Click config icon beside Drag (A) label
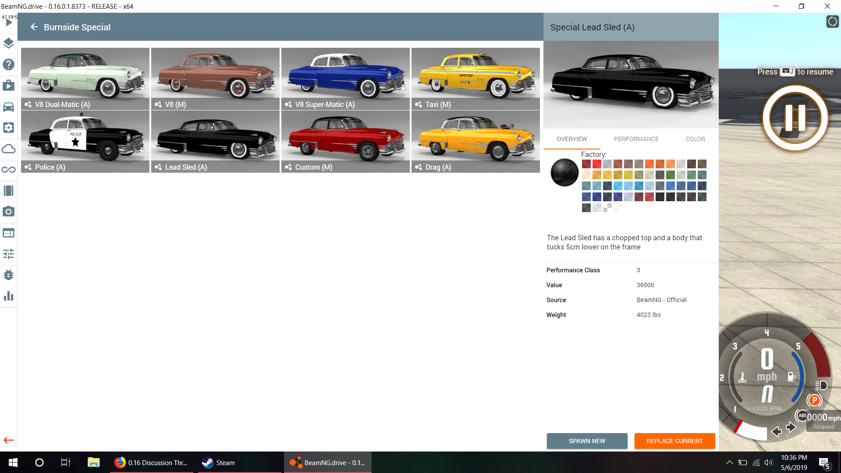 coord(419,167)
